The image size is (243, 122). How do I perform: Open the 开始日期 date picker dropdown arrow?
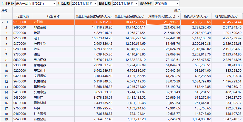coord(95,4)
